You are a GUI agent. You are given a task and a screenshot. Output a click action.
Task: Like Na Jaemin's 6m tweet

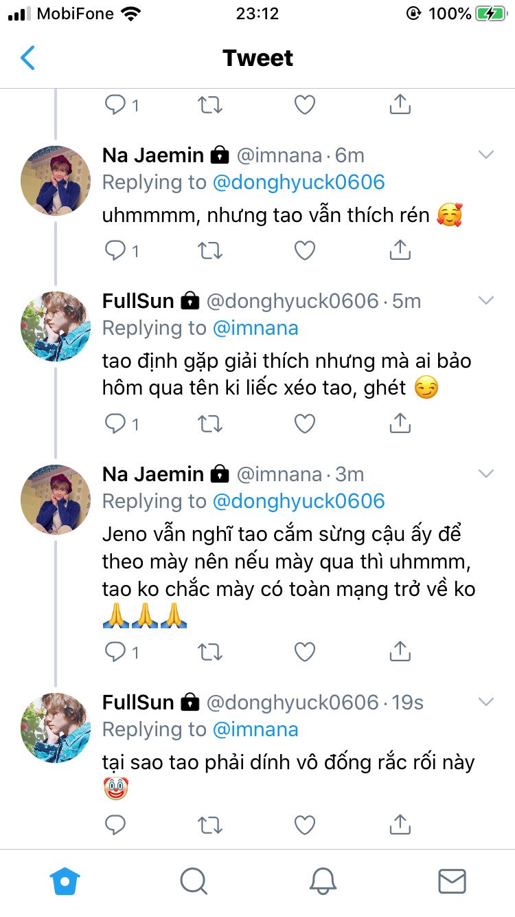pyautogui.click(x=304, y=251)
